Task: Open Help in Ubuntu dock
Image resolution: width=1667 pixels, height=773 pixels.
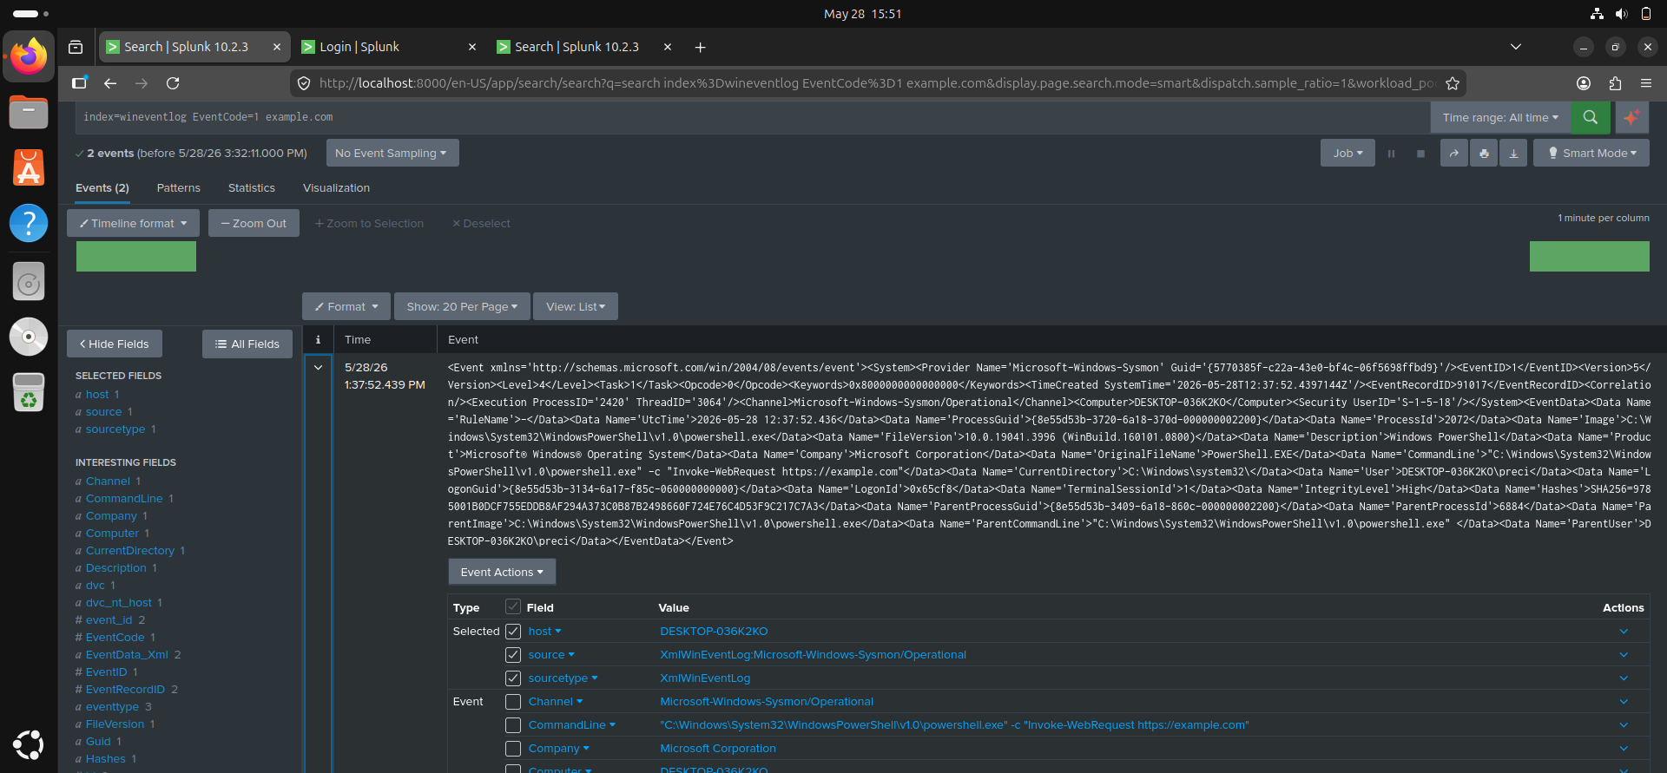Action: click(x=29, y=223)
